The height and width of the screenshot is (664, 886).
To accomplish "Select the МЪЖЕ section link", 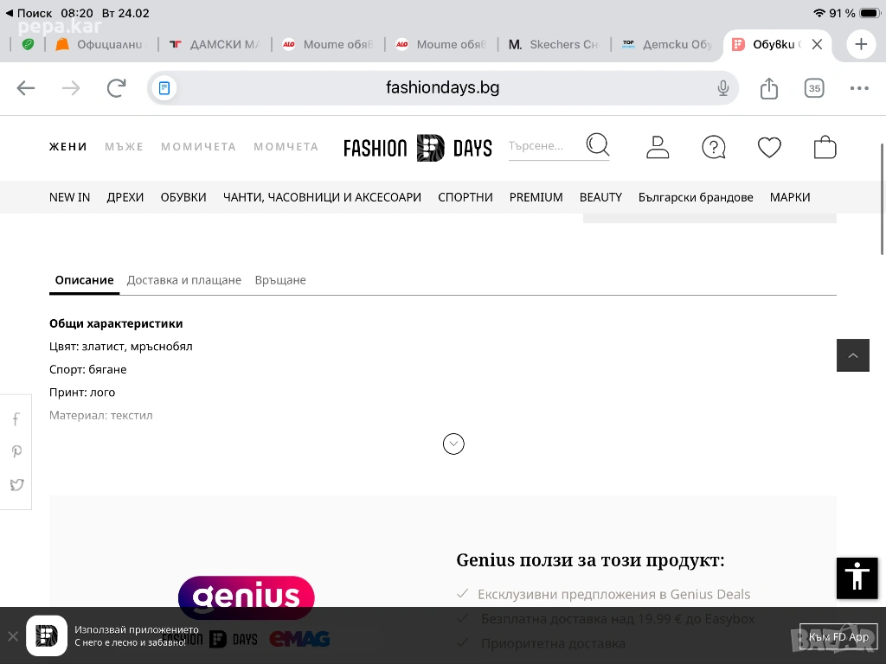I will pyautogui.click(x=124, y=147).
